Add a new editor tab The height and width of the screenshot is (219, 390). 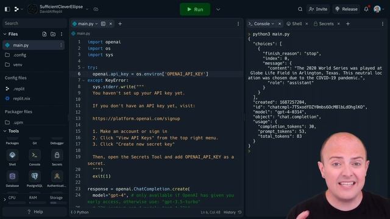(120, 24)
